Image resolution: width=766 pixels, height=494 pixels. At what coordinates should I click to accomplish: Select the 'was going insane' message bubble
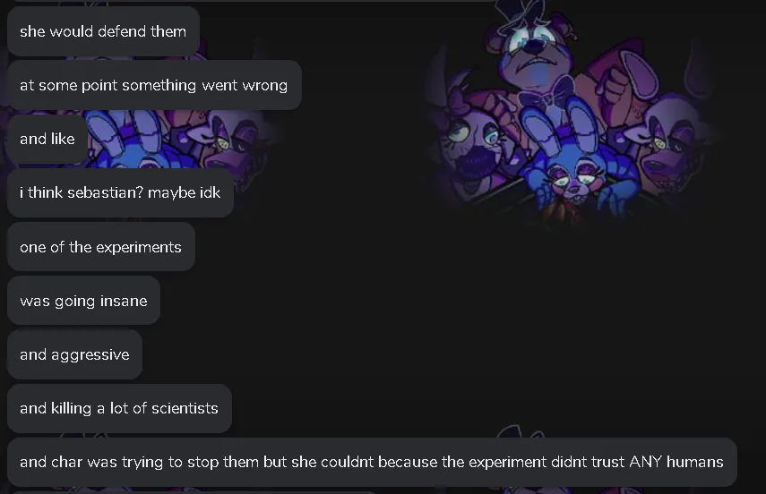(x=83, y=301)
